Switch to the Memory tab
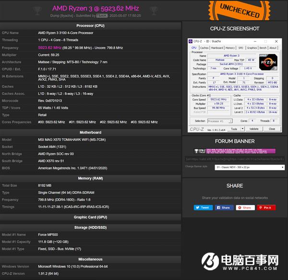288x280 pixels. click(x=230, y=48)
